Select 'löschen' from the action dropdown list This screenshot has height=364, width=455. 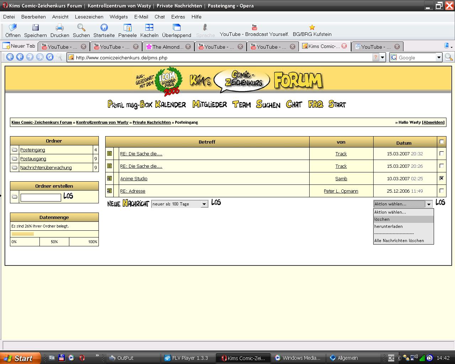[382, 219]
